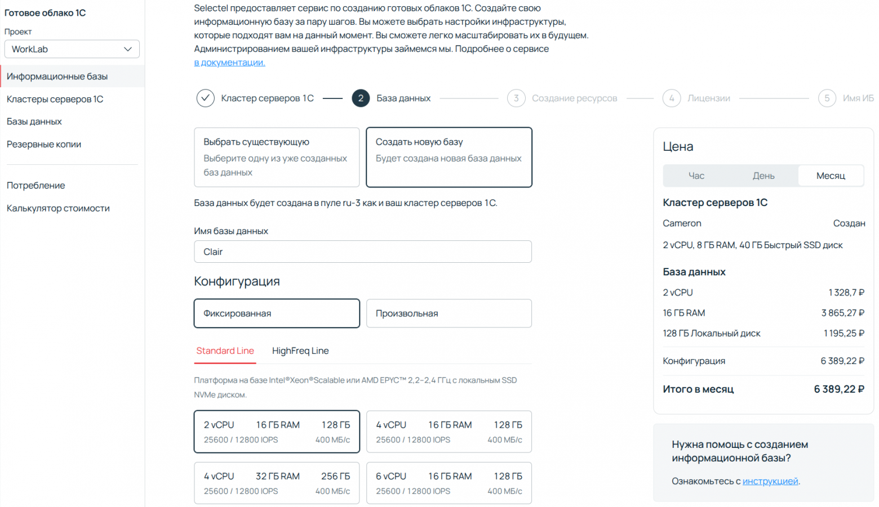Click step 2 circle for База данных
The image size is (879, 507).
[361, 98]
